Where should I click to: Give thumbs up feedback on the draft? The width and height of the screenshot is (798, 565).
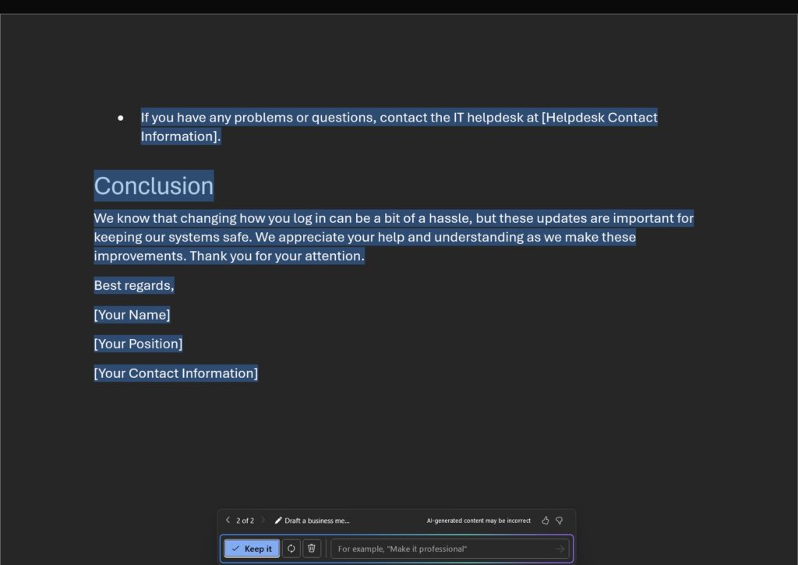[x=545, y=521]
